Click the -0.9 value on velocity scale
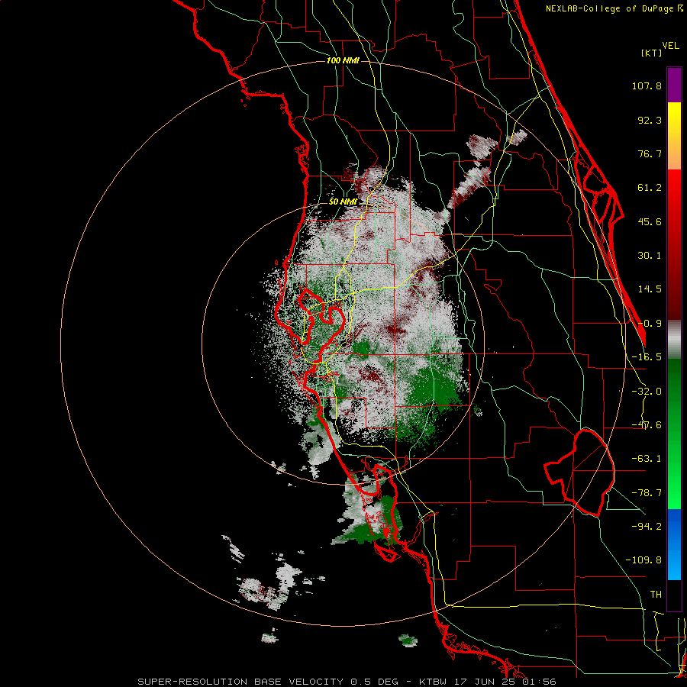Image resolution: width=687 pixels, height=687 pixels. coord(650,324)
